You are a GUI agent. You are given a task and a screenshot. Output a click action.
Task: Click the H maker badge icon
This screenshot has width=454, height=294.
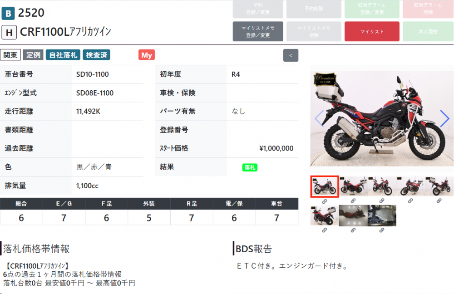point(10,32)
